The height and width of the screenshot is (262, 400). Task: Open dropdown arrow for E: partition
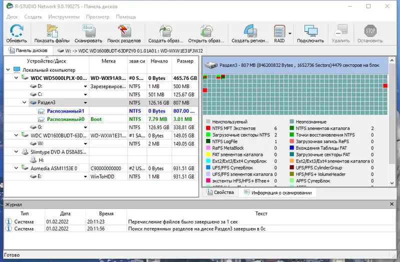[85, 176]
